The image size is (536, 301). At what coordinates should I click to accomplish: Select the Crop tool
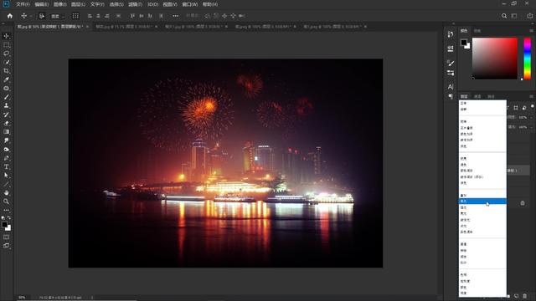(x=6, y=71)
